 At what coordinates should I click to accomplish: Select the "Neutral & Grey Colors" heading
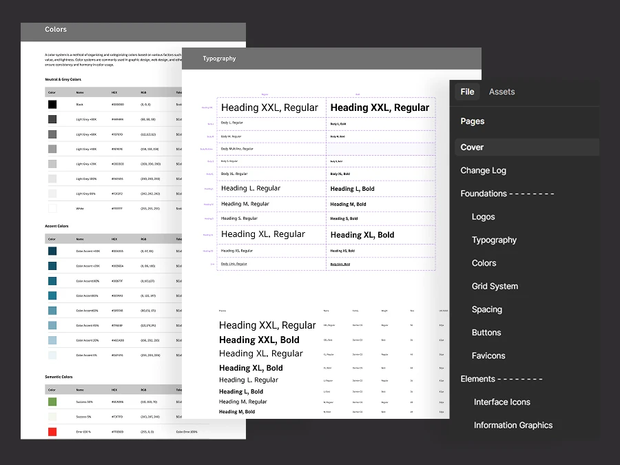(x=63, y=79)
